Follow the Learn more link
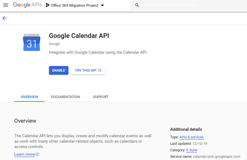Viewport: 247px width, 160px height. [24, 154]
